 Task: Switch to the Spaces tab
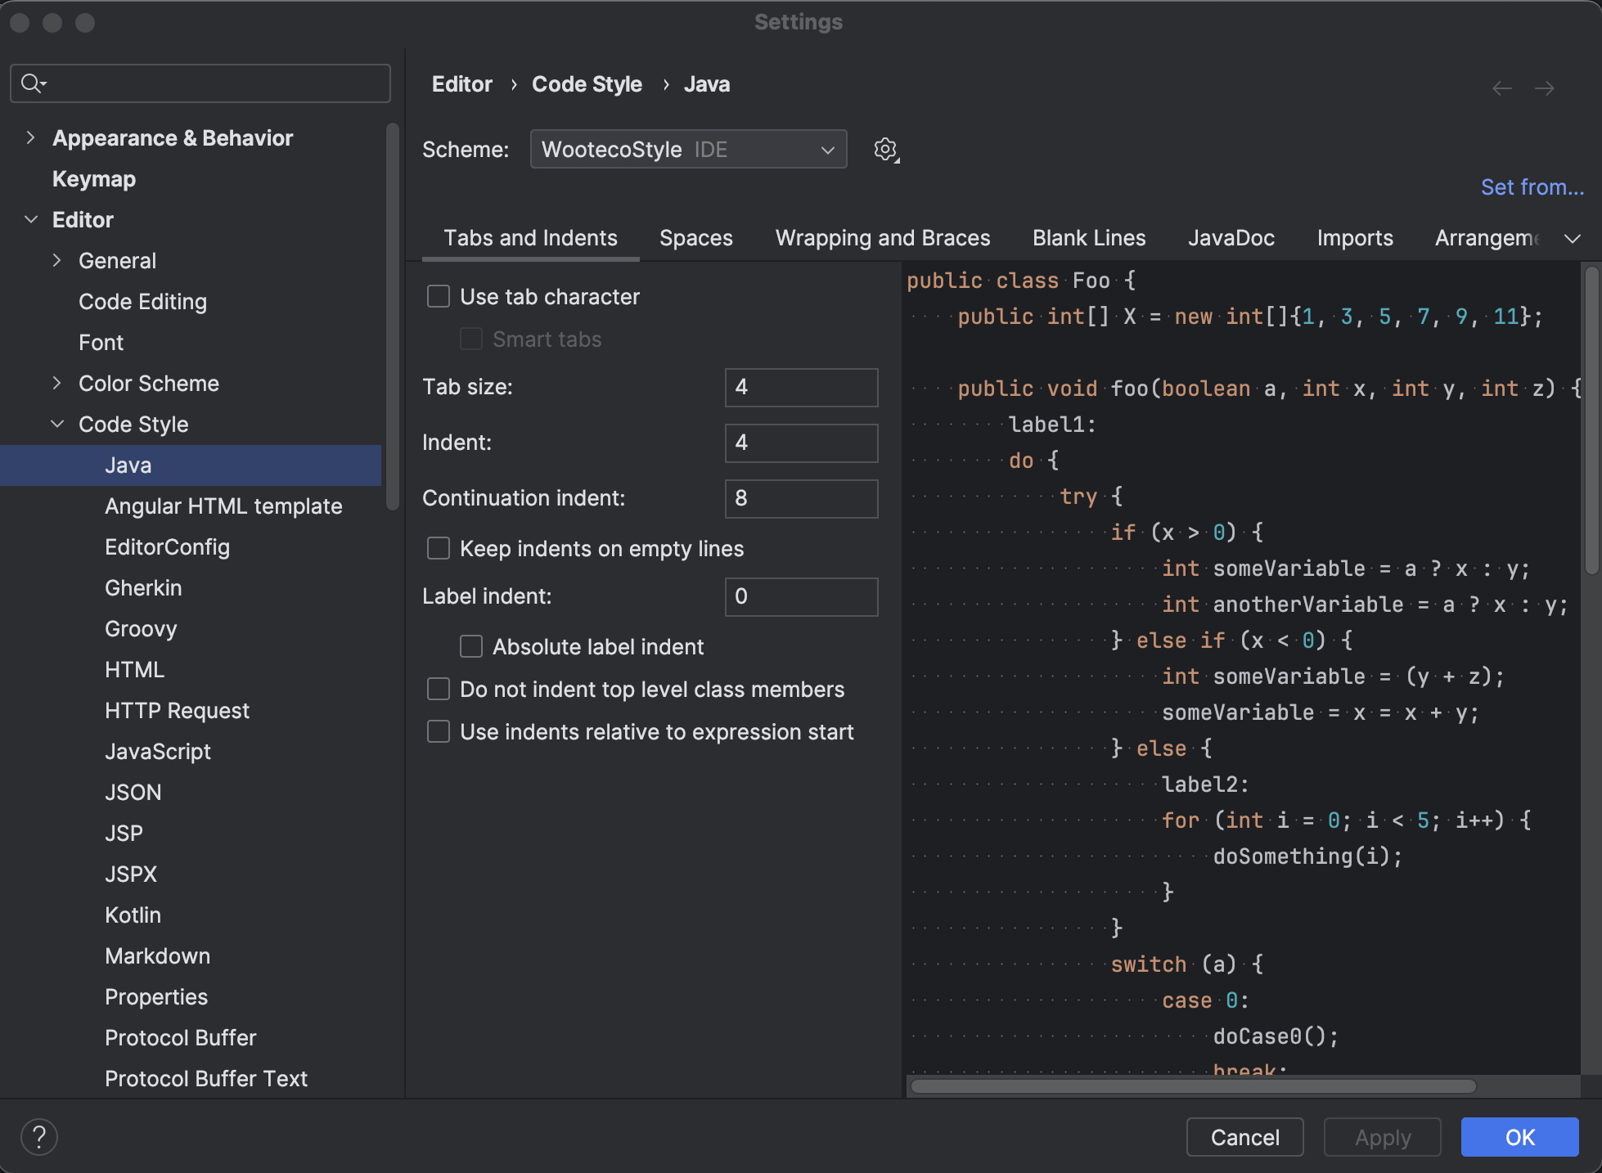click(695, 238)
